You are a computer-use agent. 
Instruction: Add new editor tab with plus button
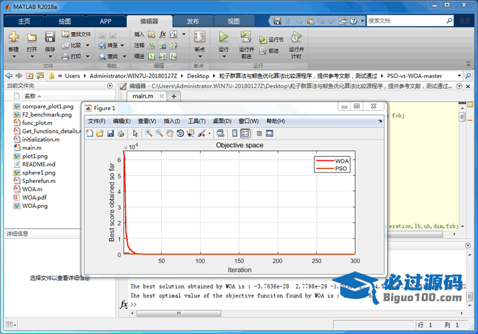pos(174,96)
